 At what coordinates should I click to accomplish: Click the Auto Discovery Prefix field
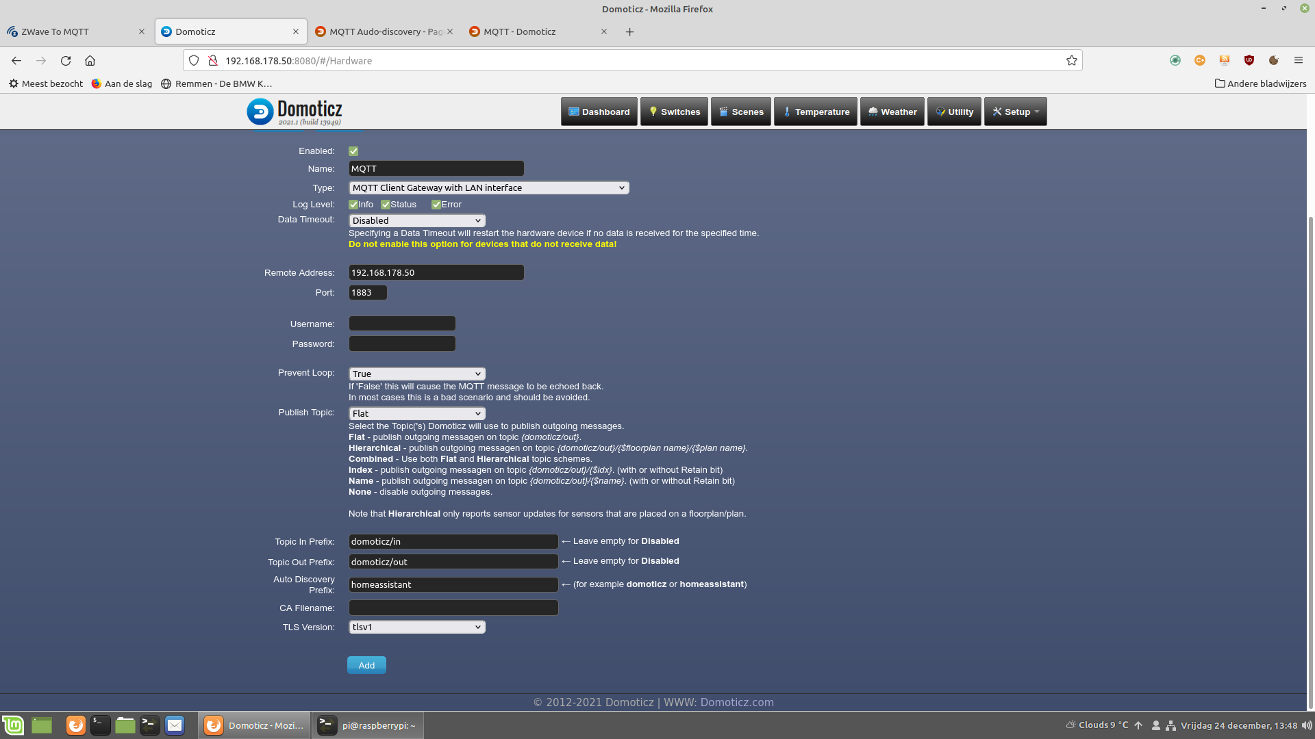(453, 584)
